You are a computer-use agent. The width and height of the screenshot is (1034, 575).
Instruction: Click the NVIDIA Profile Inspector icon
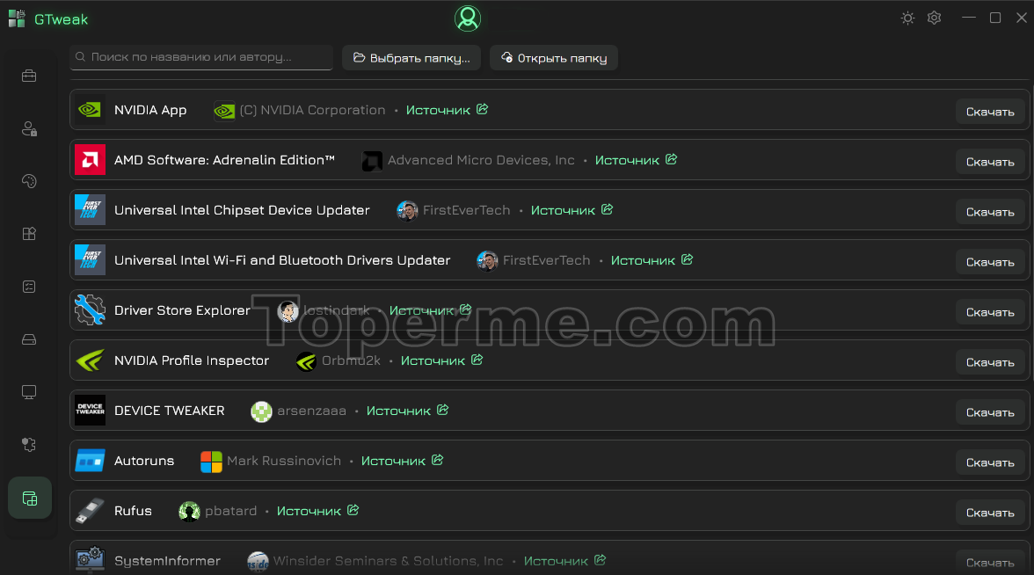(x=90, y=360)
